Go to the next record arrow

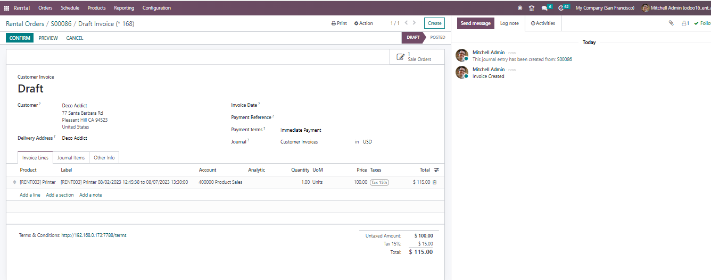pyautogui.click(x=415, y=23)
